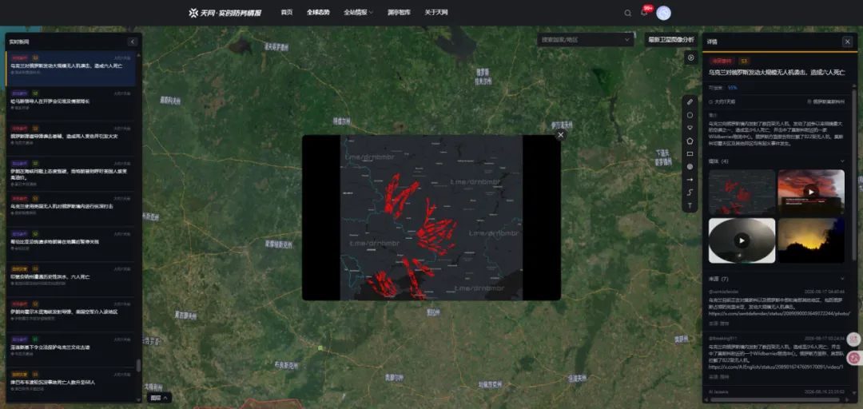The image size is (863, 409).
Task: Select the filled circle point tool
Action: (x=690, y=166)
